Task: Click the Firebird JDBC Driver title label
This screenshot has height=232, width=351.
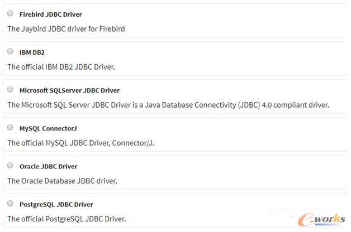Action: [51, 14]
